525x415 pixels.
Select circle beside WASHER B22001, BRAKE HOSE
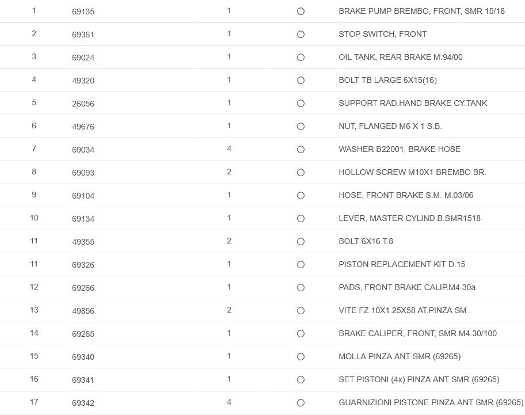(300, 150)
